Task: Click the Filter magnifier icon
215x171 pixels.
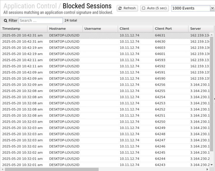Action: pyautogui.click(x=5, y=21)
